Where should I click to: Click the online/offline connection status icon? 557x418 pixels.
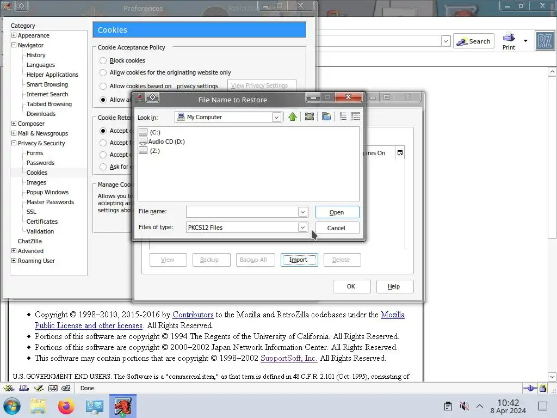[x=530, y=389]
